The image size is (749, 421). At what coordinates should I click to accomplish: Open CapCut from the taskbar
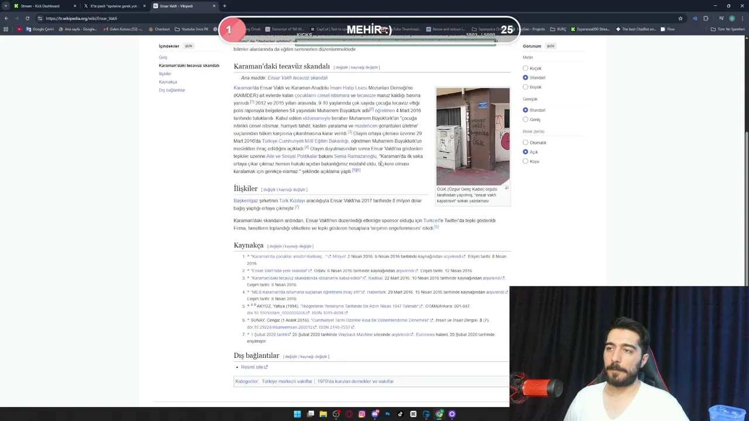pyautogui.click(x=413, y=414)
